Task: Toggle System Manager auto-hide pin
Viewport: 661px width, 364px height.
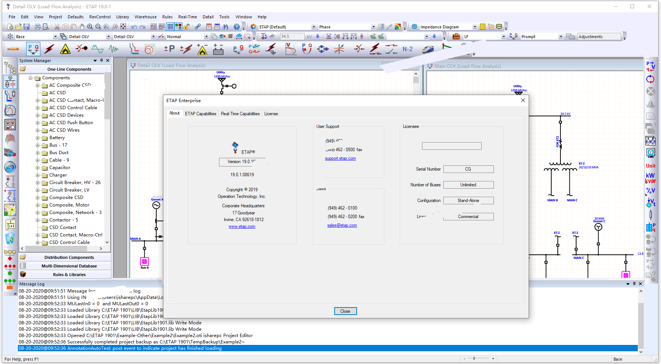Action: point(101,60)
